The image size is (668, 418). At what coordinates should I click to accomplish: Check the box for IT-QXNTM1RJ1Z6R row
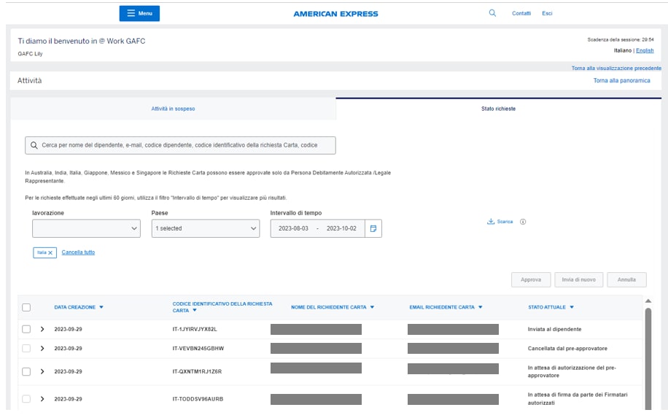click(x=27, y=371)
